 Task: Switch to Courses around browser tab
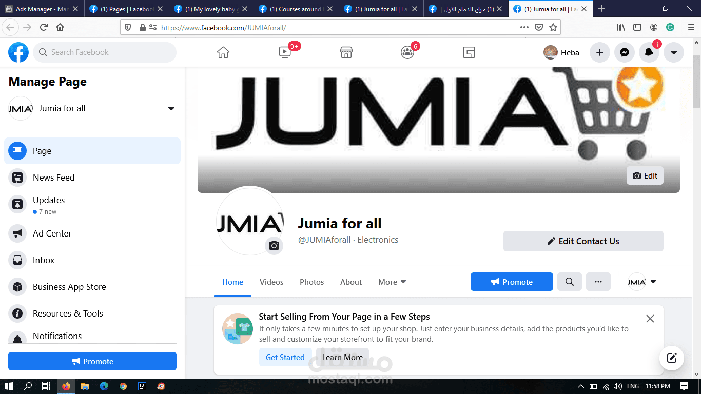coord(296,9)
